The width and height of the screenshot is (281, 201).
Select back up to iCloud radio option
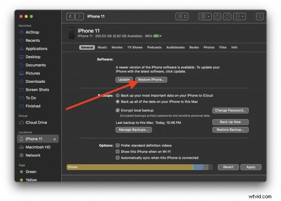click(117, 95)
